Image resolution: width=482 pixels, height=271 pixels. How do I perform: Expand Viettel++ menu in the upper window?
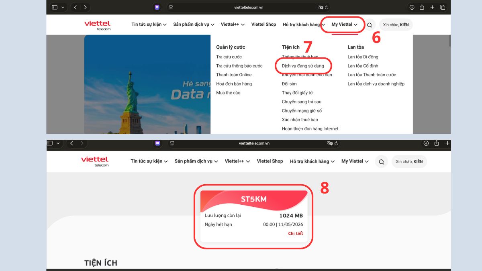pos(233,24)
